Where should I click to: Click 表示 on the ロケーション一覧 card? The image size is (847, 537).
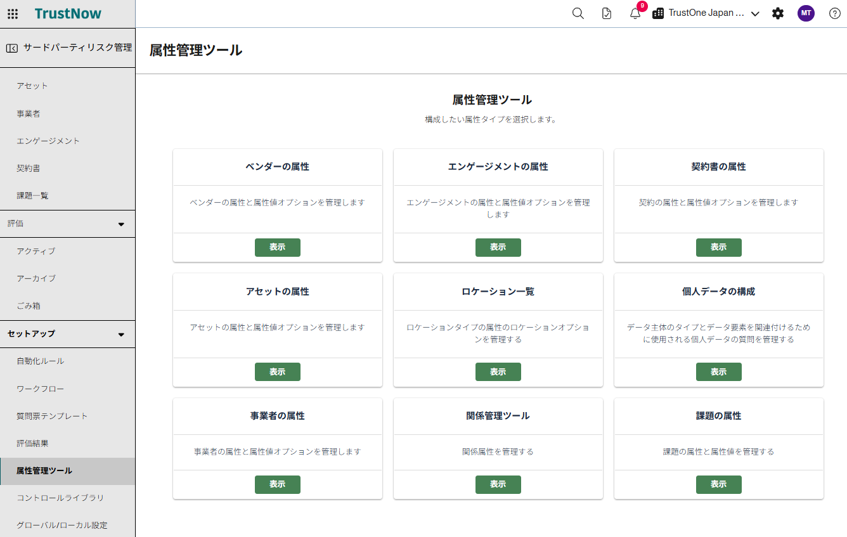tap(498, 372)
